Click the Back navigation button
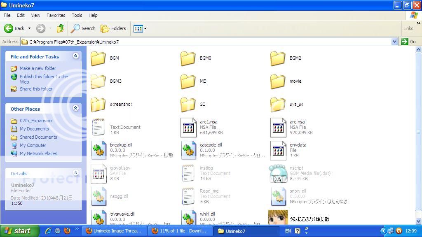This screenshot has width=422, height=237. [x=14, y=28]
